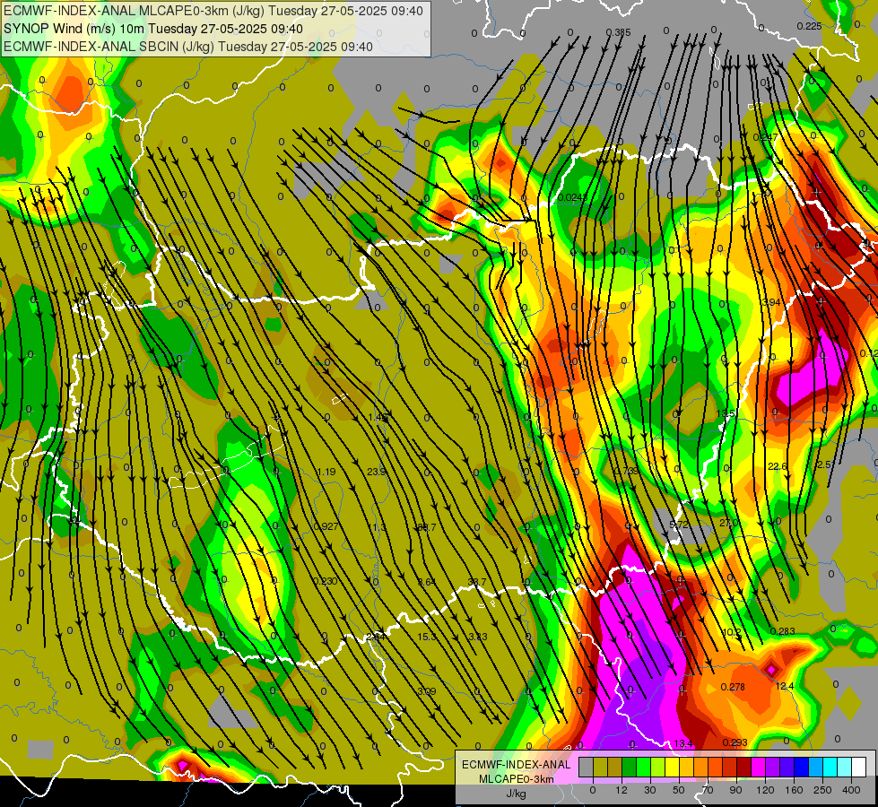Click the legend scale value 12
This screenshot has height=807, width=878.
(622, 790)
